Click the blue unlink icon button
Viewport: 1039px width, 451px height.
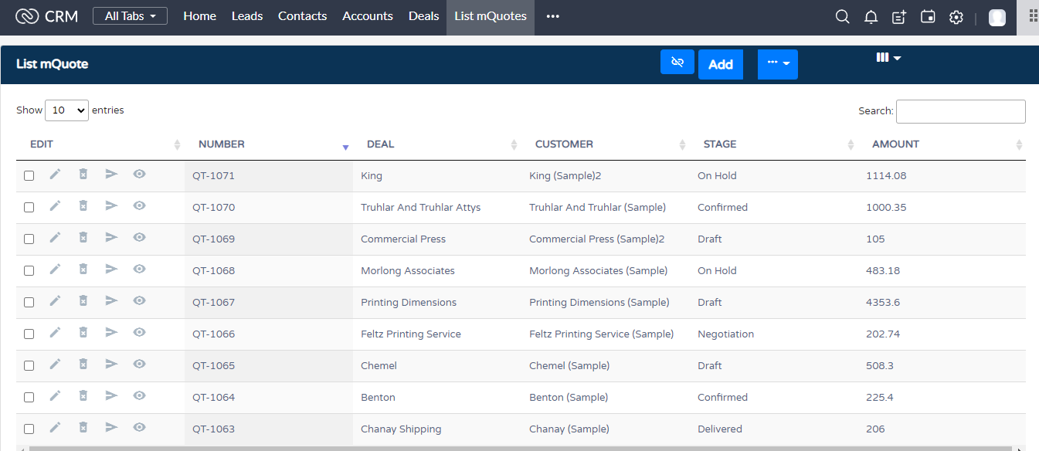[677, 63]
